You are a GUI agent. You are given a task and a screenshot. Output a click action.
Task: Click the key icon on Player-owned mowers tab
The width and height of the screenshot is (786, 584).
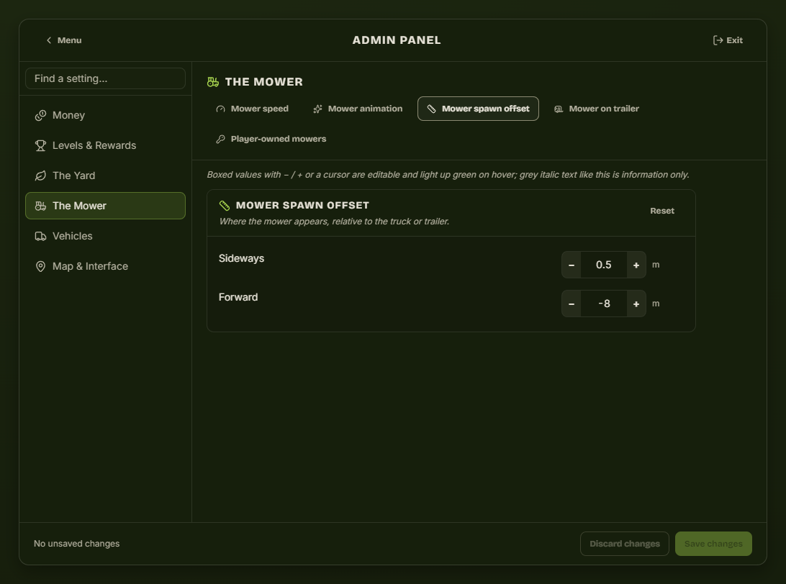[220, 139]
